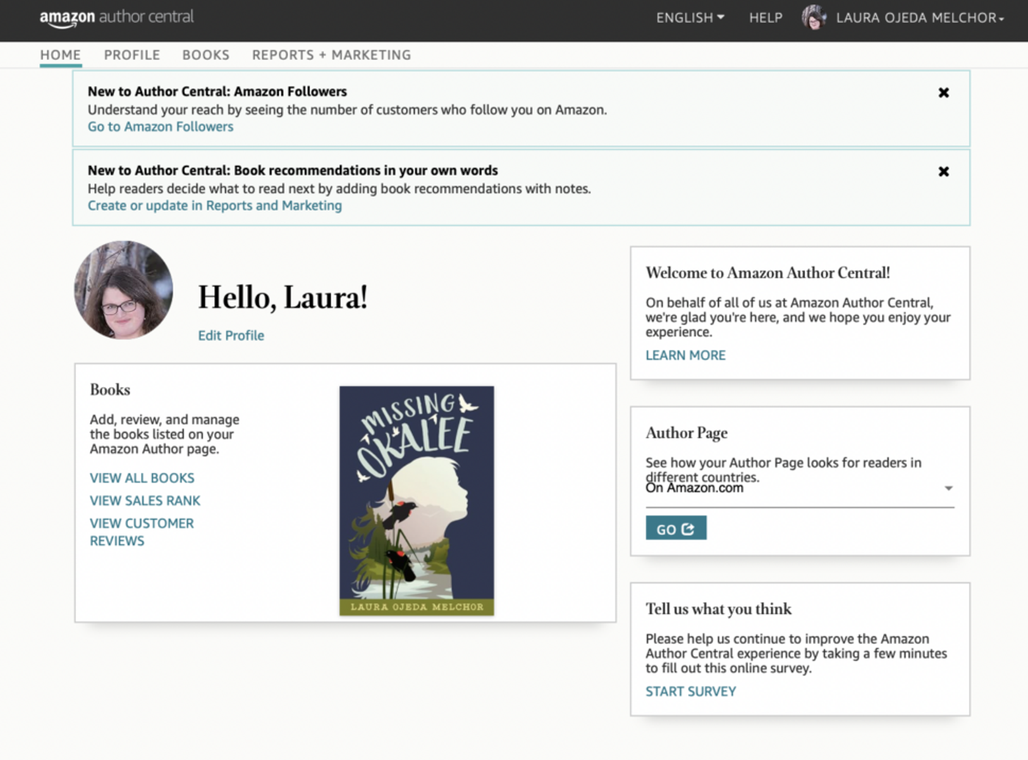1028x760 pixels.
Task: Click Welcome to Amazon Author Central! heading
Action: 767,273
